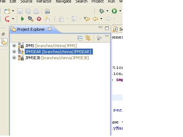Click the green start server play icon
Image resolution: width=183 pixels, height=137 pixels.
(x=22, y=19)
